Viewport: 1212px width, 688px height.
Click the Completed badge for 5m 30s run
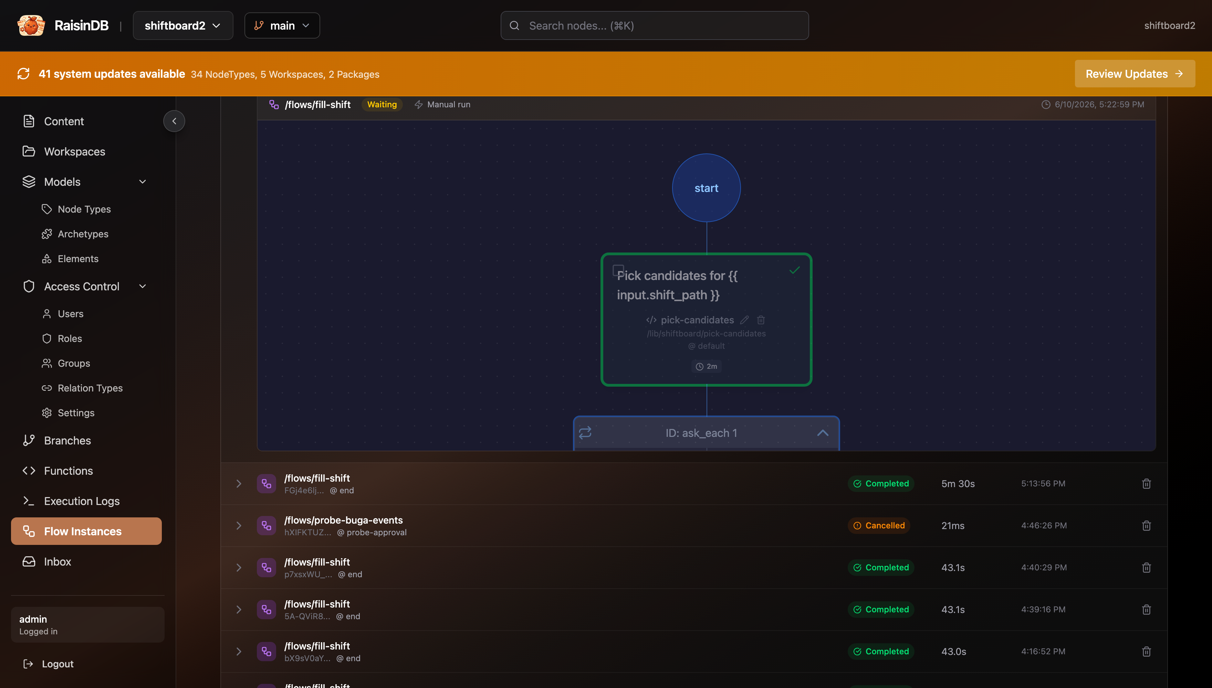tap(880, 483)
